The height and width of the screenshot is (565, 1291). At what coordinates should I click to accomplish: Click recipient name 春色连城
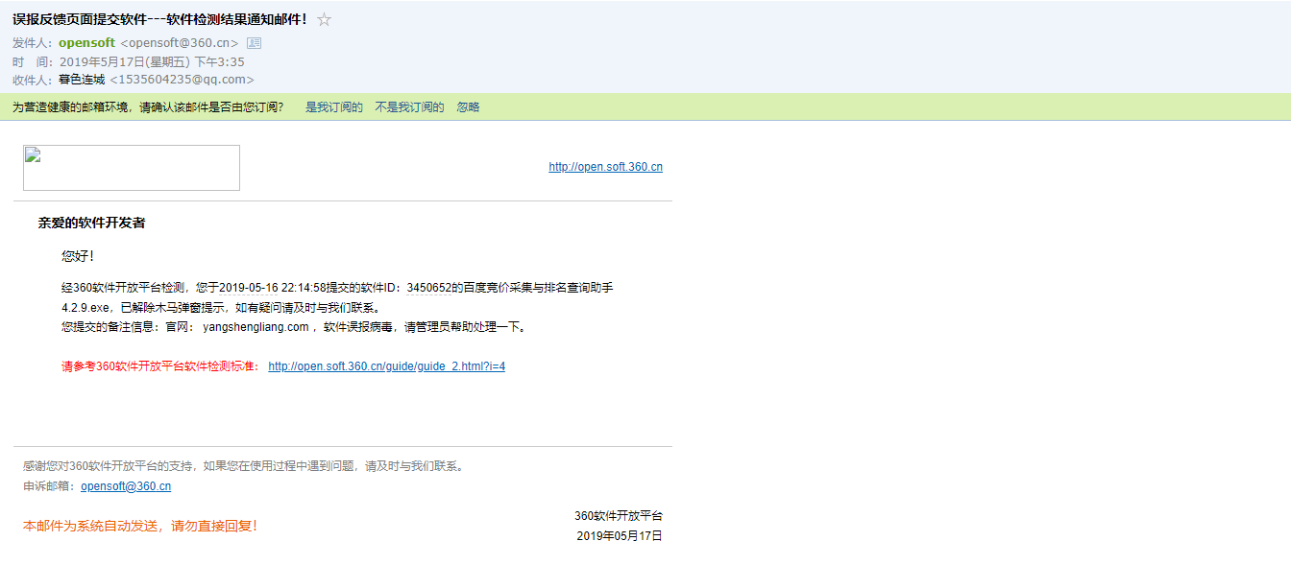pyautogui.click(x=82, y=80)
